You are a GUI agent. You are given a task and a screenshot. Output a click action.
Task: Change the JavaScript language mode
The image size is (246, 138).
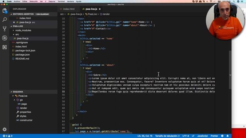tap(203, 136)
